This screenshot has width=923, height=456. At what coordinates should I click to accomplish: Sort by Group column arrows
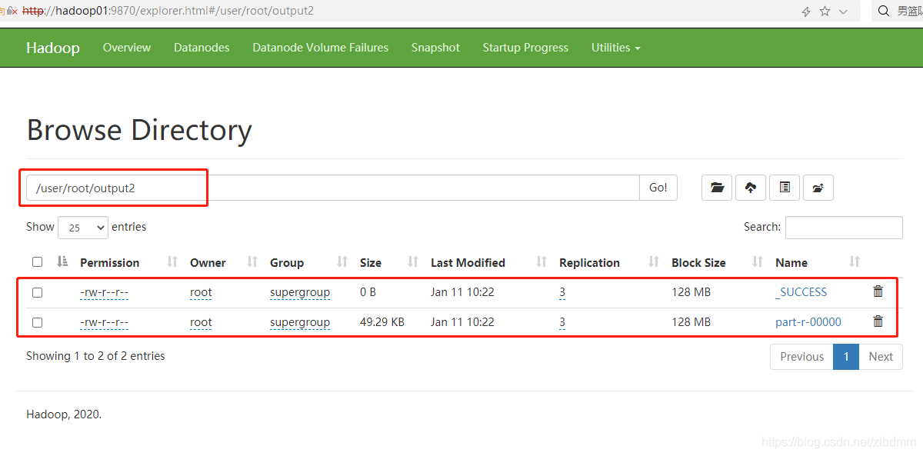342,262
